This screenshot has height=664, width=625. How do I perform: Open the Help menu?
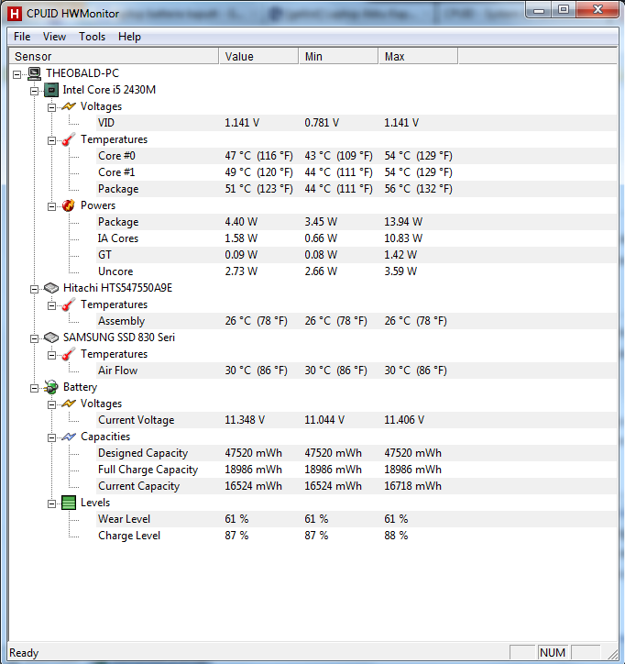[129, 37]
